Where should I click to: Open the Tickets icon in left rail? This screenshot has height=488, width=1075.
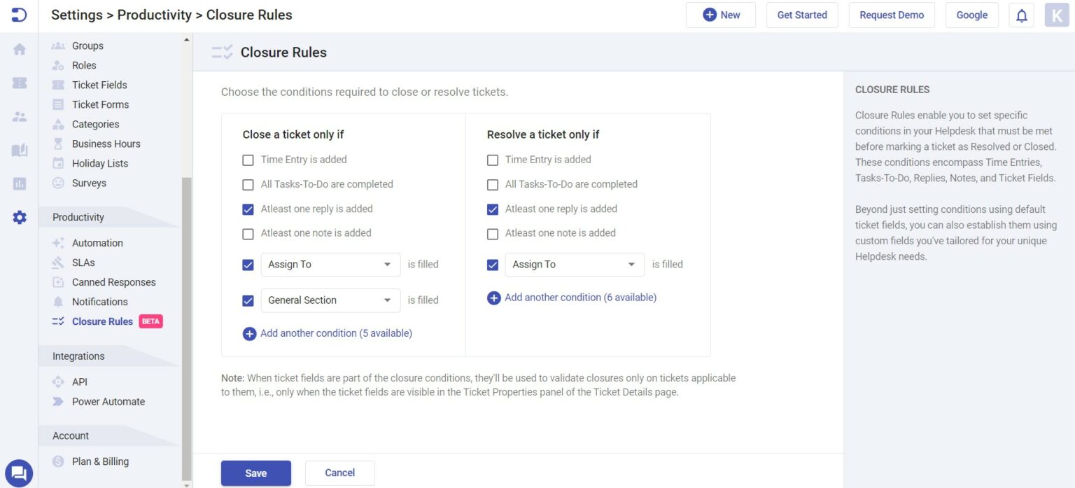pyautogui.click(x=20, y=83)
